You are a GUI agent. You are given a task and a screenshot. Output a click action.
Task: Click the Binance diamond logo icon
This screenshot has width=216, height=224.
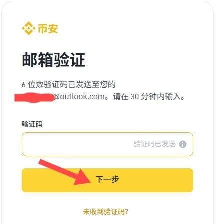[x=29, y=28]
